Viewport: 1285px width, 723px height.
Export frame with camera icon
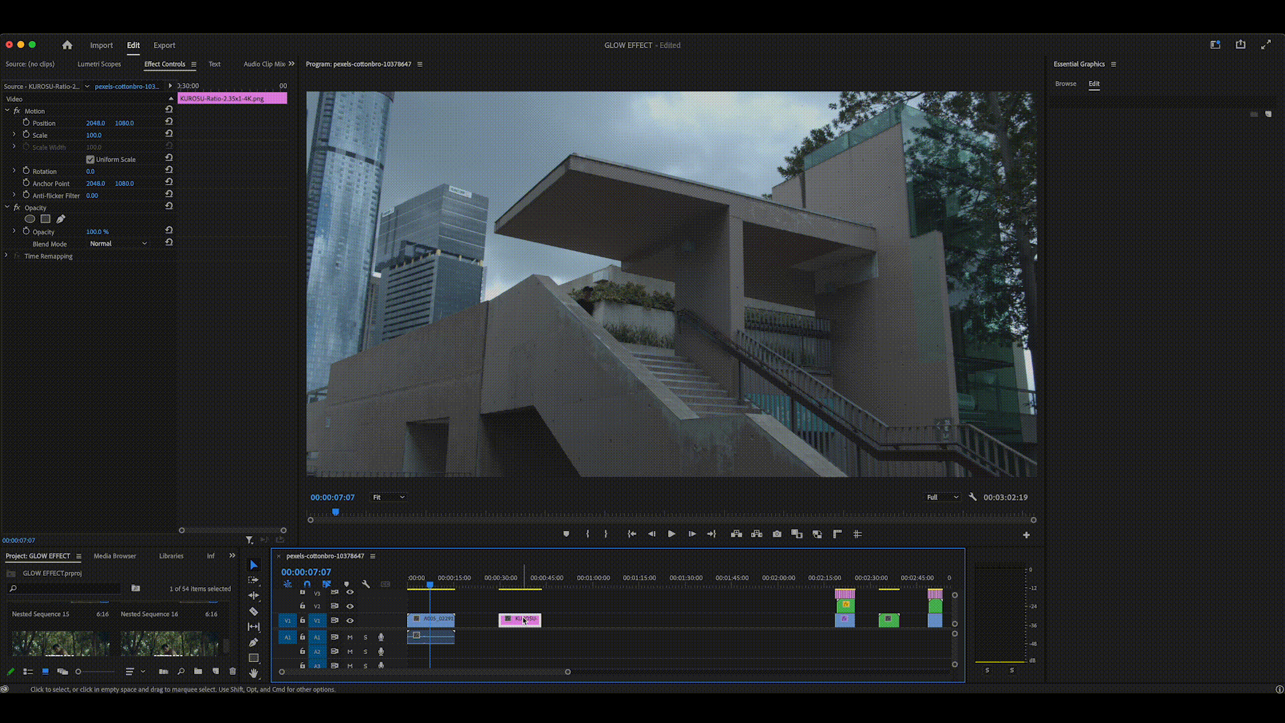coord(777,534)
